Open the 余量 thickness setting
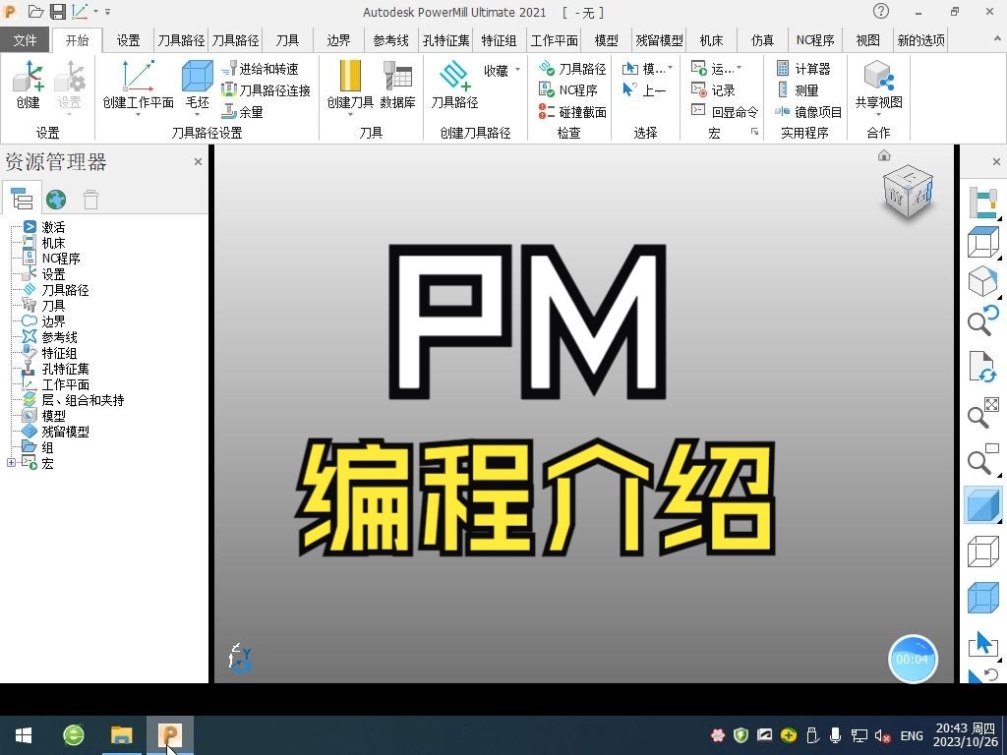 [x=243, y=112]
